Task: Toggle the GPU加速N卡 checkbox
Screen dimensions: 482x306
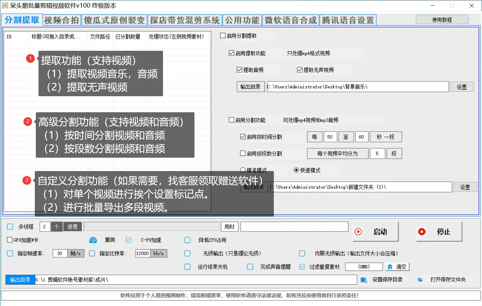Action: coord(10,240)
